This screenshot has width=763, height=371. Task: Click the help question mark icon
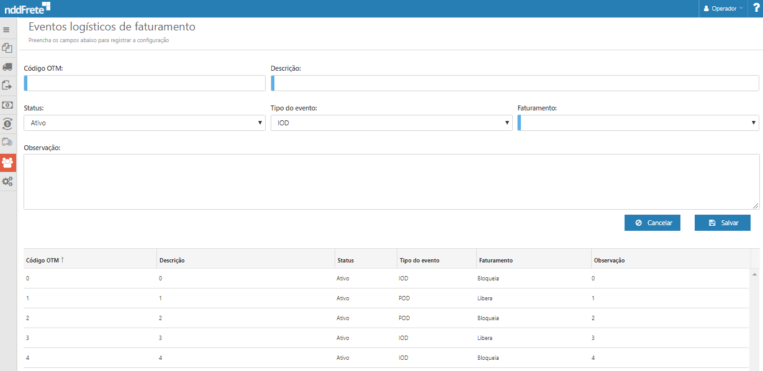pyautogui.click(x=756, y=8)
